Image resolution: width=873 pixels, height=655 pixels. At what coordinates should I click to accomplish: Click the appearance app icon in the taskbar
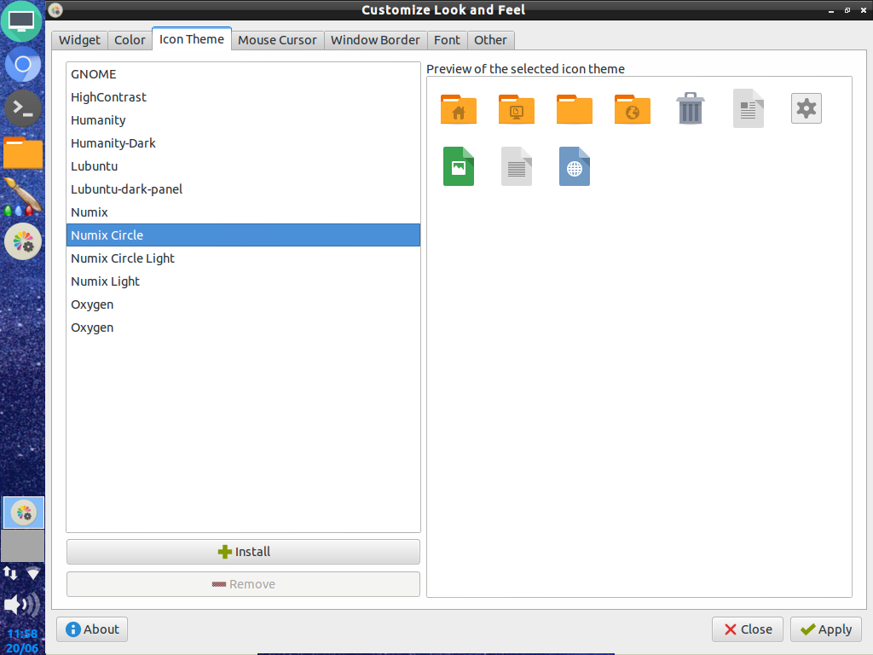(x=22, y=512)
